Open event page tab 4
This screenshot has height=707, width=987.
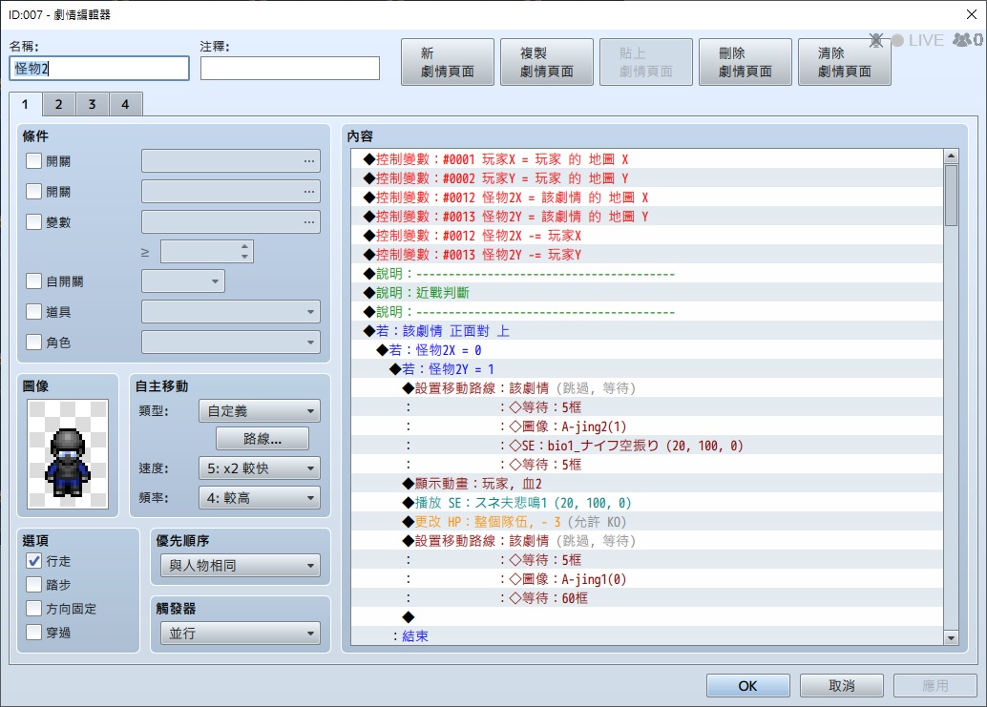[125, 104]
